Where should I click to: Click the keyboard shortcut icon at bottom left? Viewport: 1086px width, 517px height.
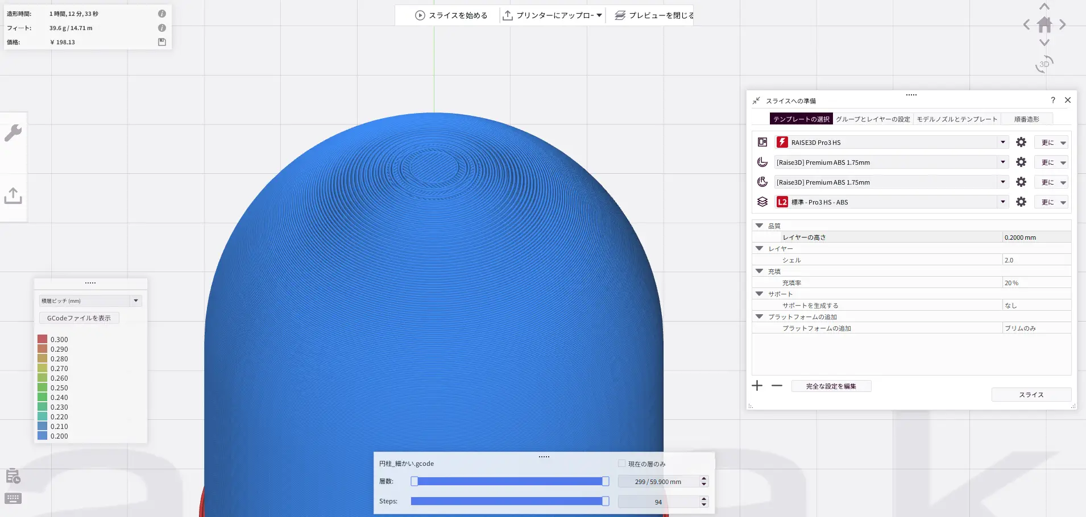(x=13, y=498)
